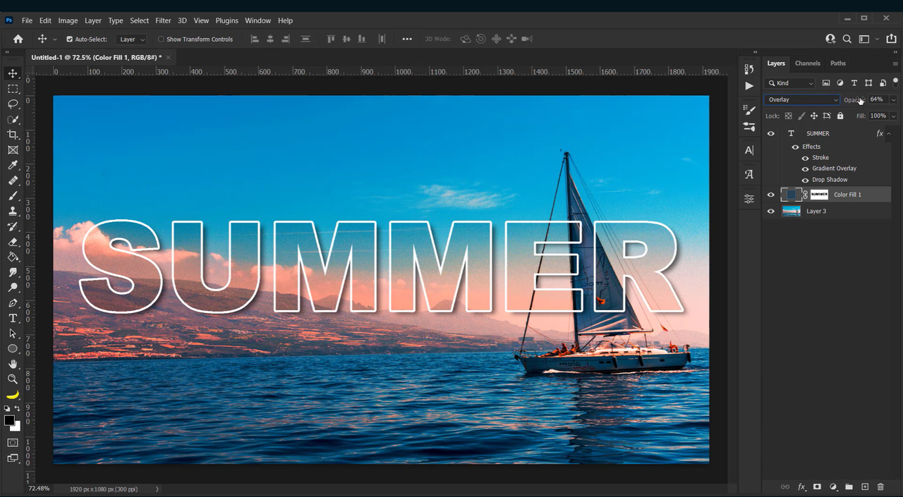Viewport: 903px width, 497px height.
Task: Open the Plugins menu
Action: coord(226,20)
